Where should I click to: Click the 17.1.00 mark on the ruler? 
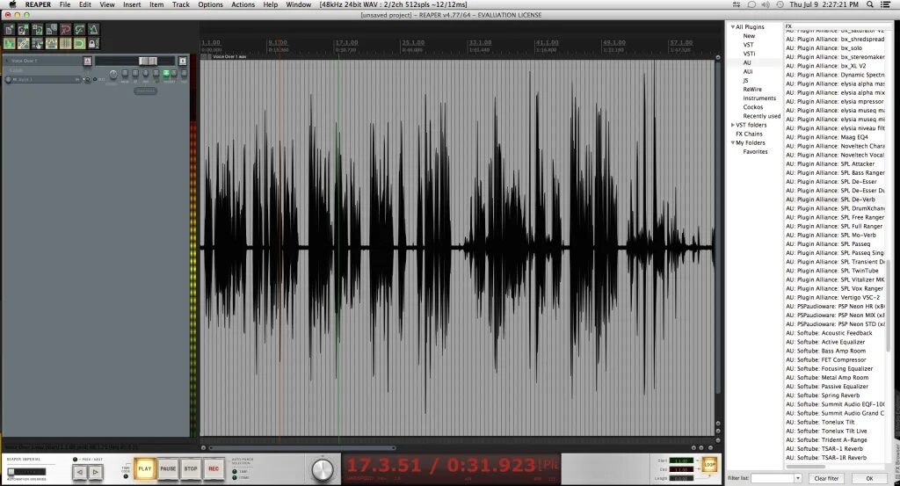click(346, 43)
